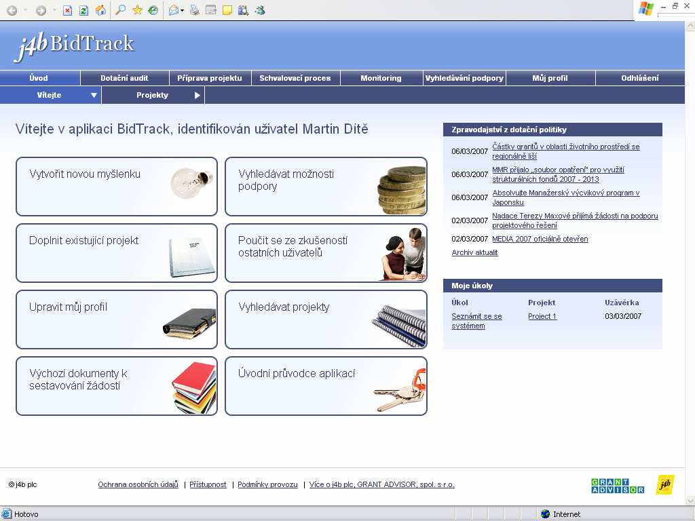Open Výchozí dokumenty k sestavování žádostí

[117, 386]
